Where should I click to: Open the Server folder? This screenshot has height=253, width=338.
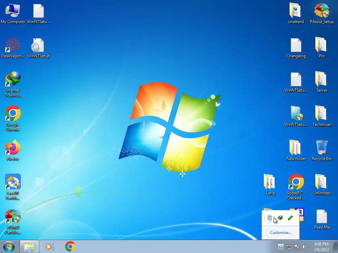[321, 82]
